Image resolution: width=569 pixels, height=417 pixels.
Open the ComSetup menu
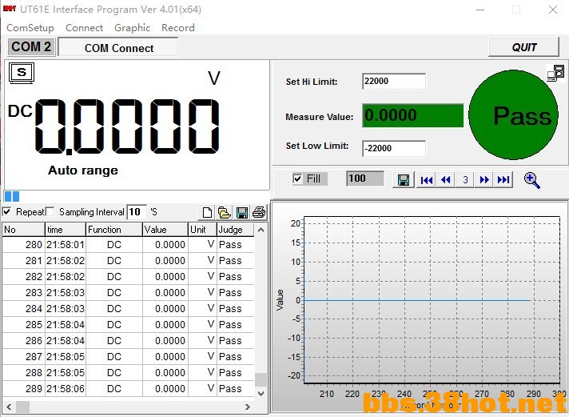(x=30, y=28)
